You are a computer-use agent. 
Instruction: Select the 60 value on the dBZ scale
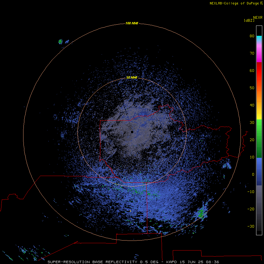coord(252,70)
